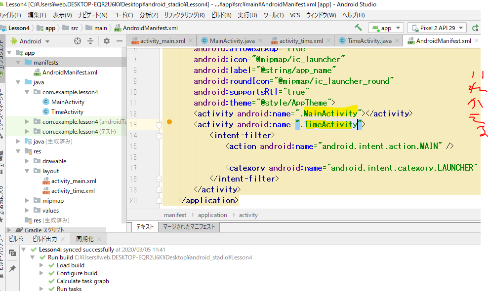Viewport: 488px width, 291px height.
Task: Click application in editor breadcrumb
Action: click(212, 215)
